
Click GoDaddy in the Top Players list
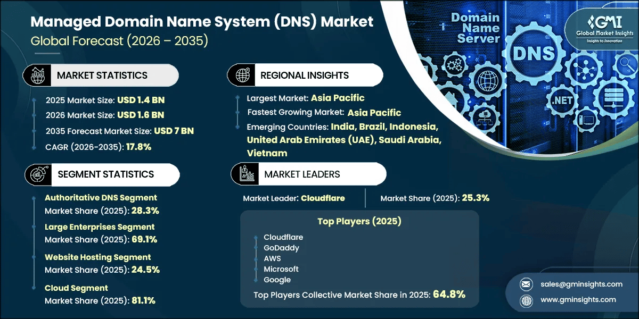(x=281, y=248)
